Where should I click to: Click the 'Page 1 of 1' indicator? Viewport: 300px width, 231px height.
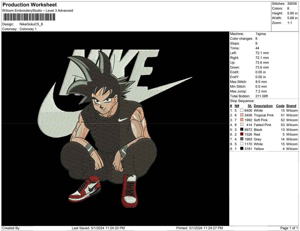(289, 228)
